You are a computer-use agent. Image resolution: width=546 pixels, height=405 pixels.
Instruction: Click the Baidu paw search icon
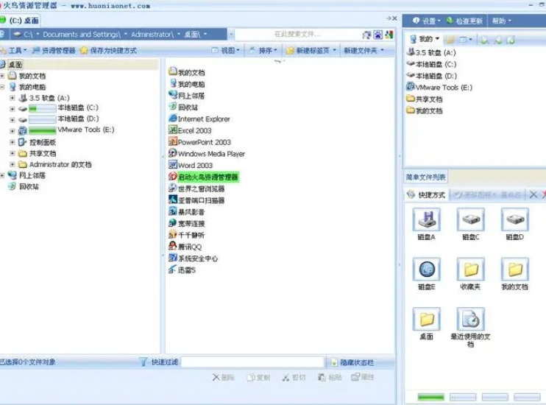(377, 35)
